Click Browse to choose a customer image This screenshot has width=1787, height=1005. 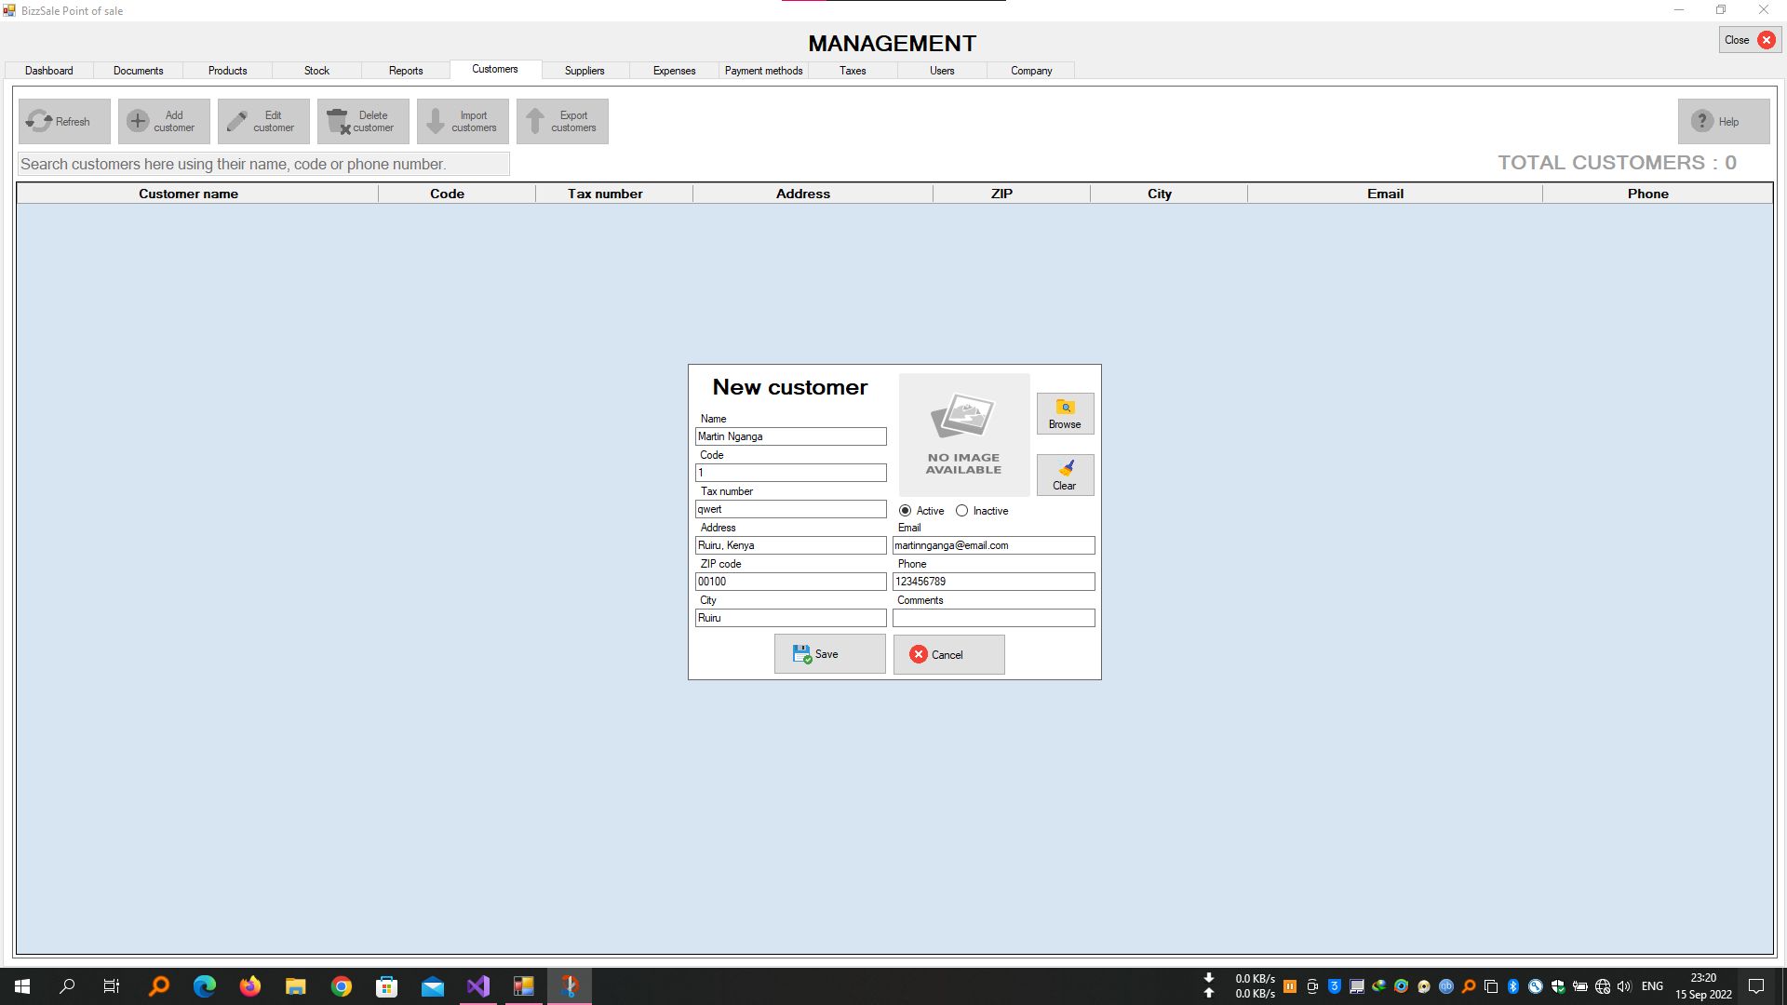pos(1065,413)
